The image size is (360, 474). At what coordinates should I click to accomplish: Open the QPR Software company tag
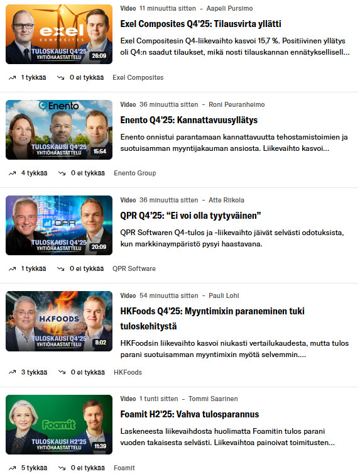[x=134, y=268]
